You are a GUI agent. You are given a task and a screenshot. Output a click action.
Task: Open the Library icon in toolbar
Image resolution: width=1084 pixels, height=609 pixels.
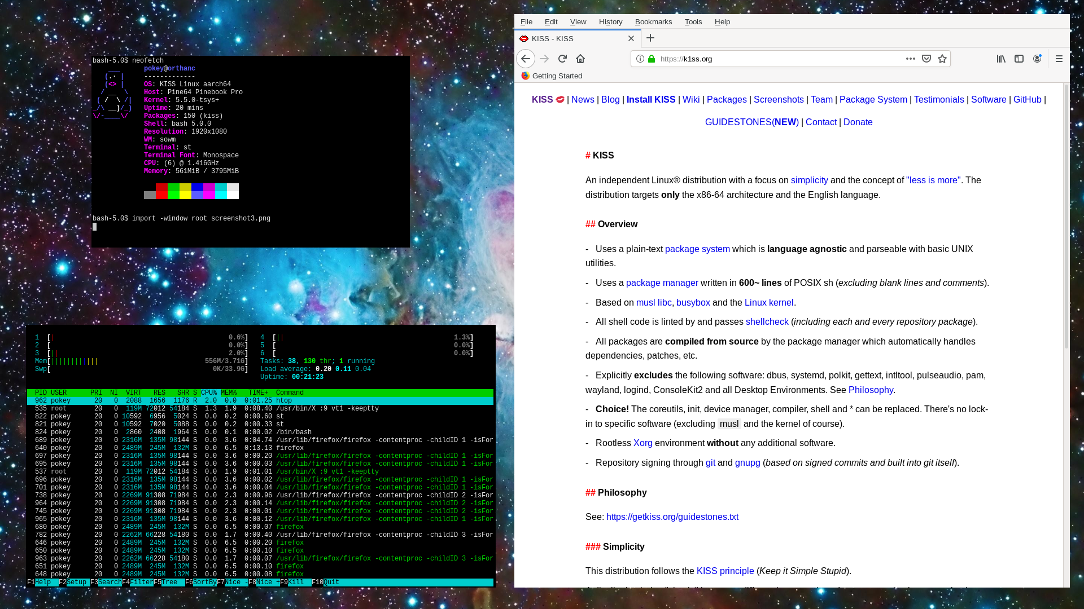pyautogui.click(x=1001, y=59)
